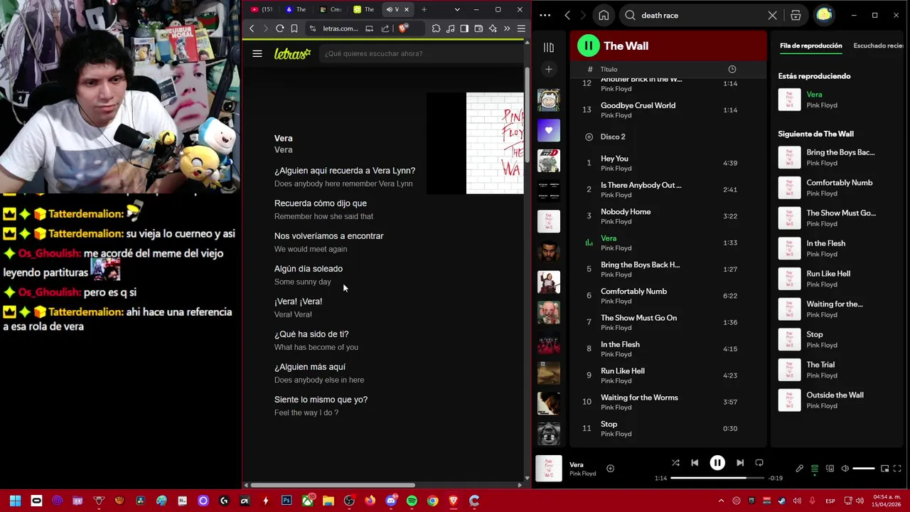Seek on the song progress bar

coord(717,478)
